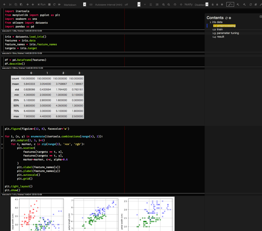Toggle the highlighter brush button
Screen dimensions: 262x231
point(230,5)
